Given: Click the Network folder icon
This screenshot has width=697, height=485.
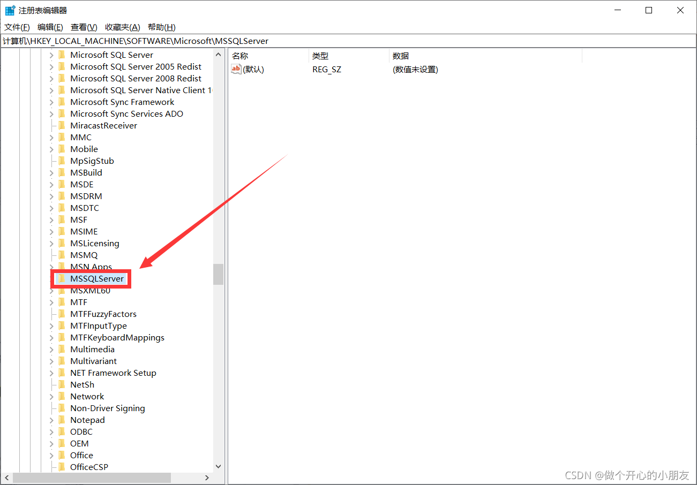Looking at the screenshot, I should (62, 396).
